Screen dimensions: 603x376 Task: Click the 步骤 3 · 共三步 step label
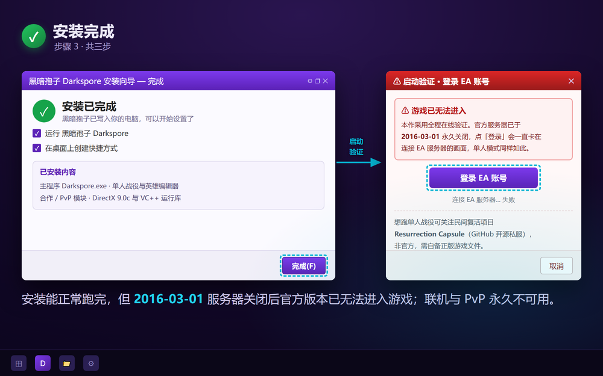click(x=82, y=46)
